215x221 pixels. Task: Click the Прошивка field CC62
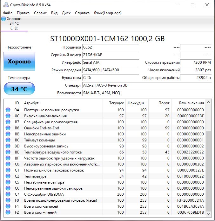(x=111, y=47)
